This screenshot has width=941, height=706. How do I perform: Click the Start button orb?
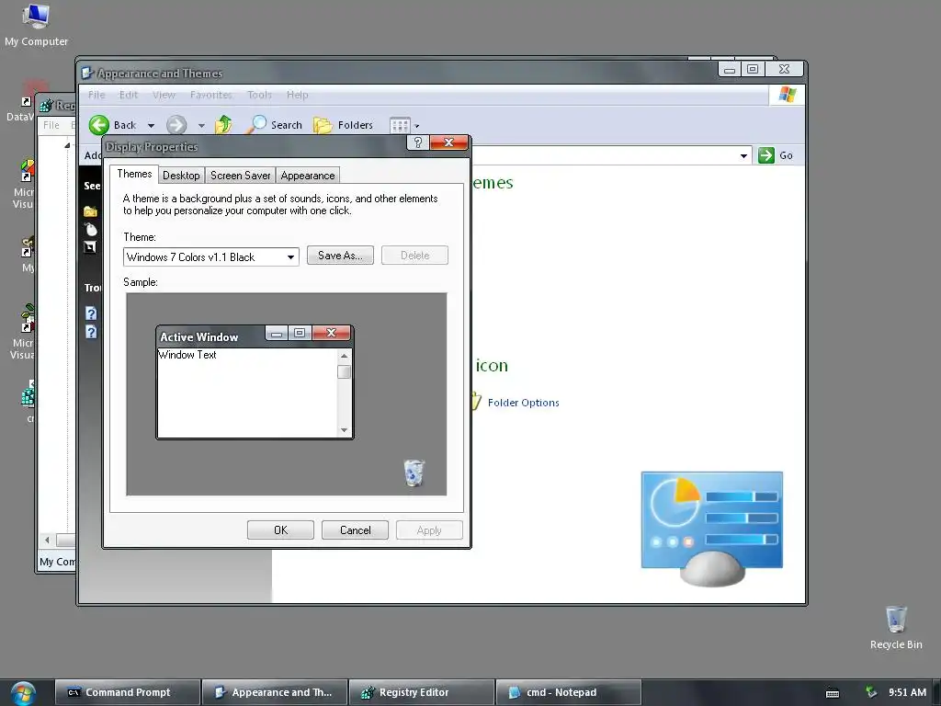point(22,693)
